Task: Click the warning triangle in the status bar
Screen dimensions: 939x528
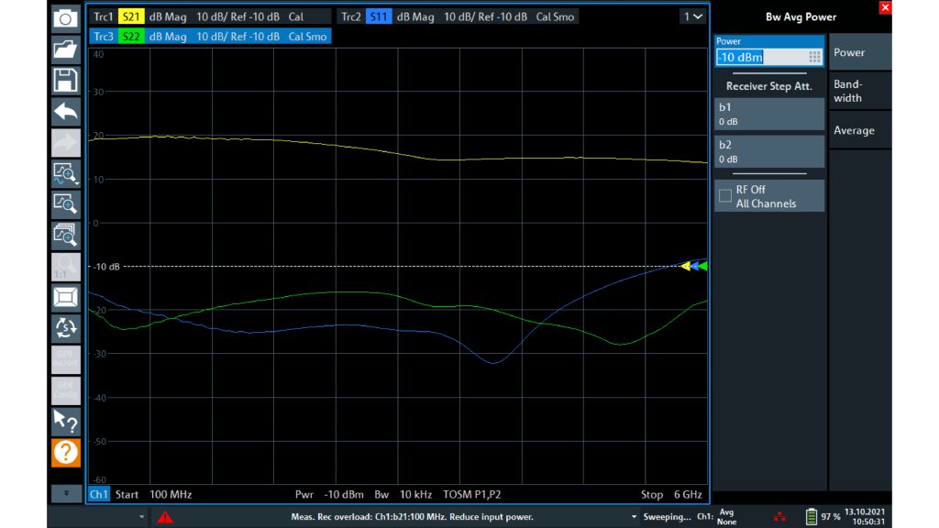Action: (x=165, y=516)
